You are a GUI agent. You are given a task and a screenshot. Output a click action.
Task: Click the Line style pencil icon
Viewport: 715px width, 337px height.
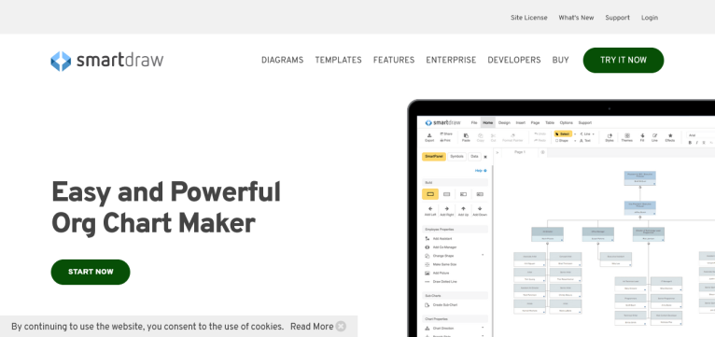655,137
